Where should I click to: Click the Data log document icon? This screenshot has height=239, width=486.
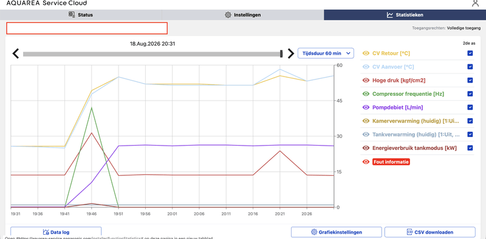click(x=46, y=232)
